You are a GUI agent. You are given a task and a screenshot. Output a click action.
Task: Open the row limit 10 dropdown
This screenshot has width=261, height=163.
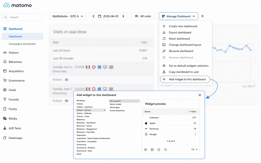click(x=194, y=150)
